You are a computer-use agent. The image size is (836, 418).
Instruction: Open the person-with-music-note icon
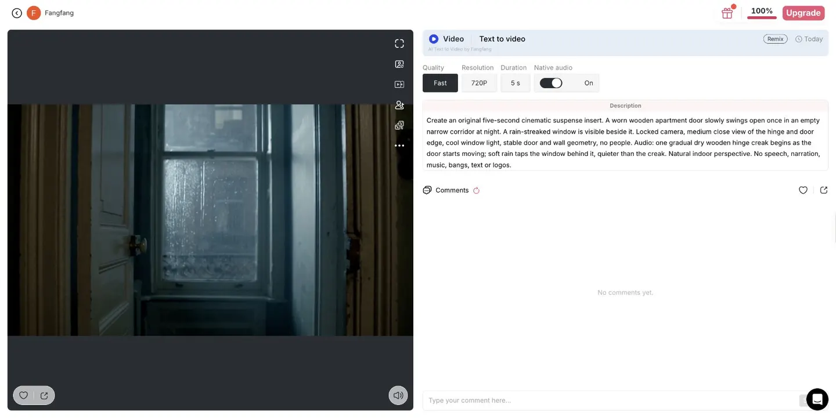pos(399,105)
